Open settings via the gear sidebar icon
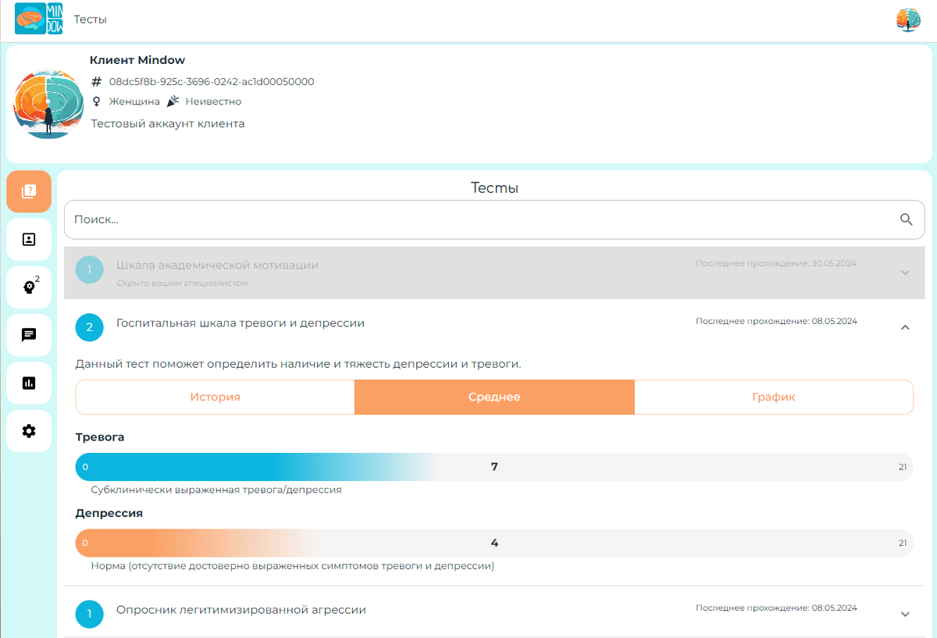 coord(29,431)
